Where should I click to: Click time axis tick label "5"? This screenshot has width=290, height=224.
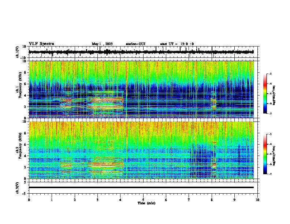pos(143,199)
